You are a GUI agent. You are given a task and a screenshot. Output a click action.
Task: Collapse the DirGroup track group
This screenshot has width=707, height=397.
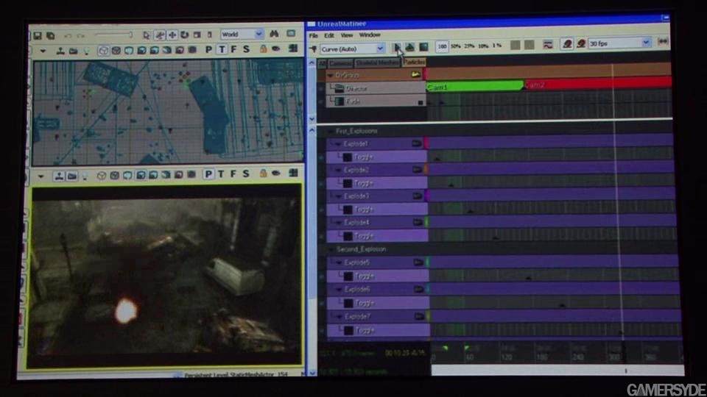(x=331, y=75)
